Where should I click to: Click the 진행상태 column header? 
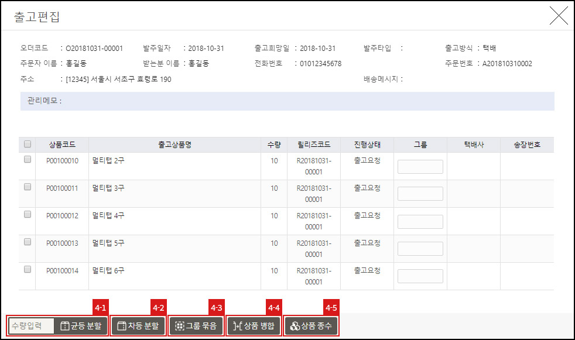(x=367, y=145)
